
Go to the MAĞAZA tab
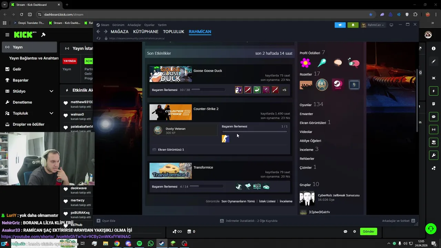point(120,31)
